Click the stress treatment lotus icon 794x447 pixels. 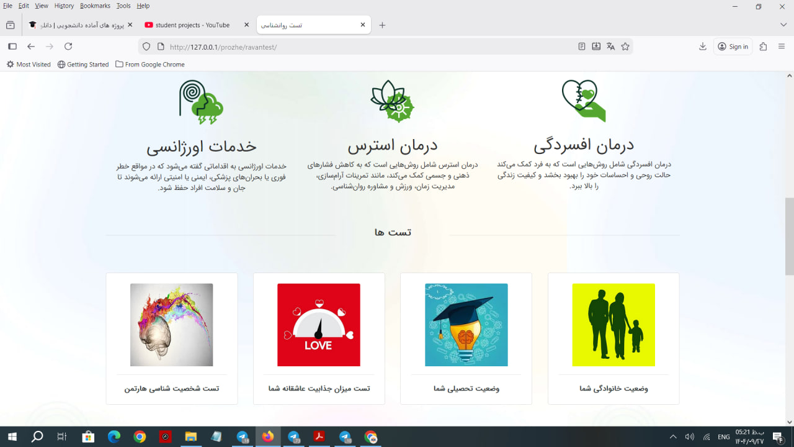coord(392,101)
